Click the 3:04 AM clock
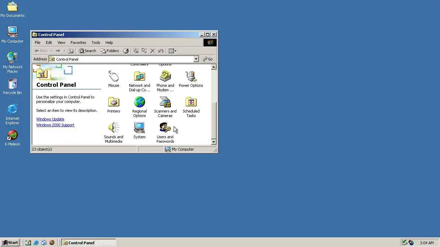 [x=427, y=243]
